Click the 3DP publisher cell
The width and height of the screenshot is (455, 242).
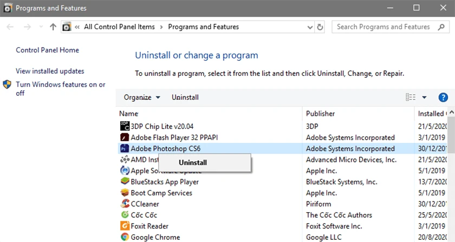point(312,126)
